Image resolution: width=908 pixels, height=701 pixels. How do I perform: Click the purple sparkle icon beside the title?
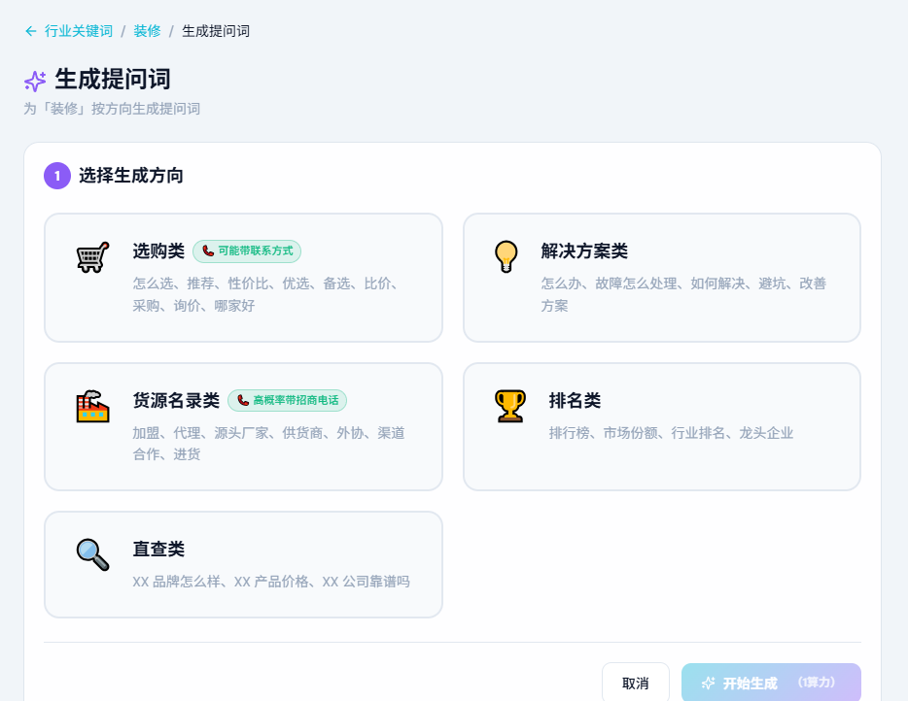35,81
